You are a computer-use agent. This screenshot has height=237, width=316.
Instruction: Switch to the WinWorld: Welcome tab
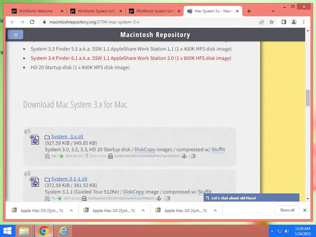[36, 11]
